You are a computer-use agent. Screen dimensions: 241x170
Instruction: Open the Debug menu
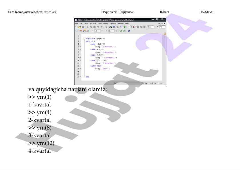point(106,23)
